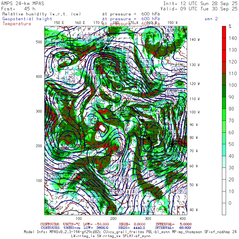Select the "3632" contour label on the map
This screenshot has width=239, height=239.
pyautogui.click(x=104, y=168)
